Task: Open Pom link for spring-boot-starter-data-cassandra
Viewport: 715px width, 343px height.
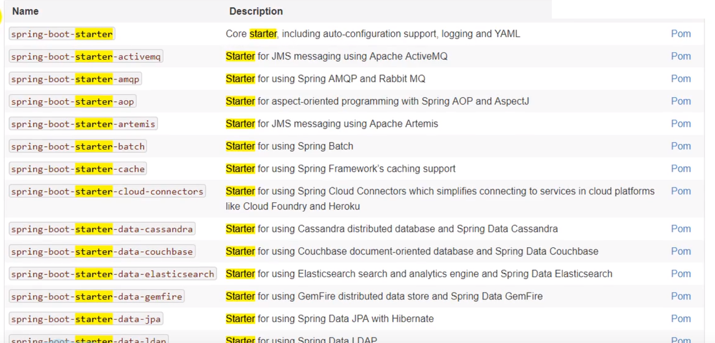Action: pos(680,229)
